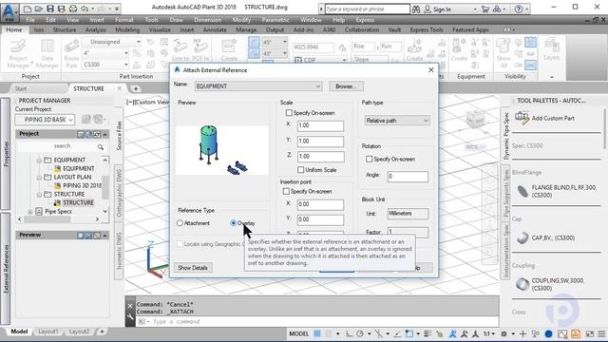Switch to the Start drawing tab
The width and height of the screenshot is (608, 342).
coord(21,88)
